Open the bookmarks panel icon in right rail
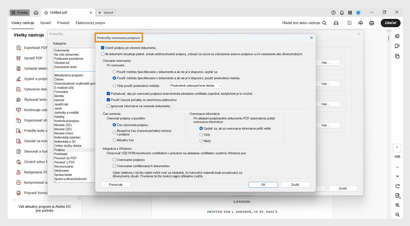Screen dimensions: 410x226 (397, 46)
